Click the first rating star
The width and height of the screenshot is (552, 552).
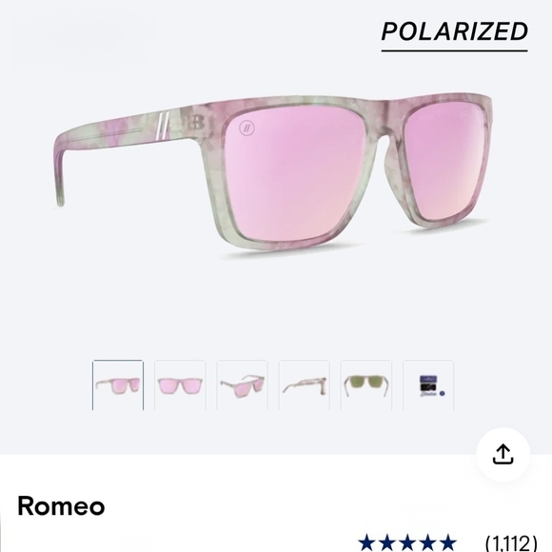(x=367, y=542)
